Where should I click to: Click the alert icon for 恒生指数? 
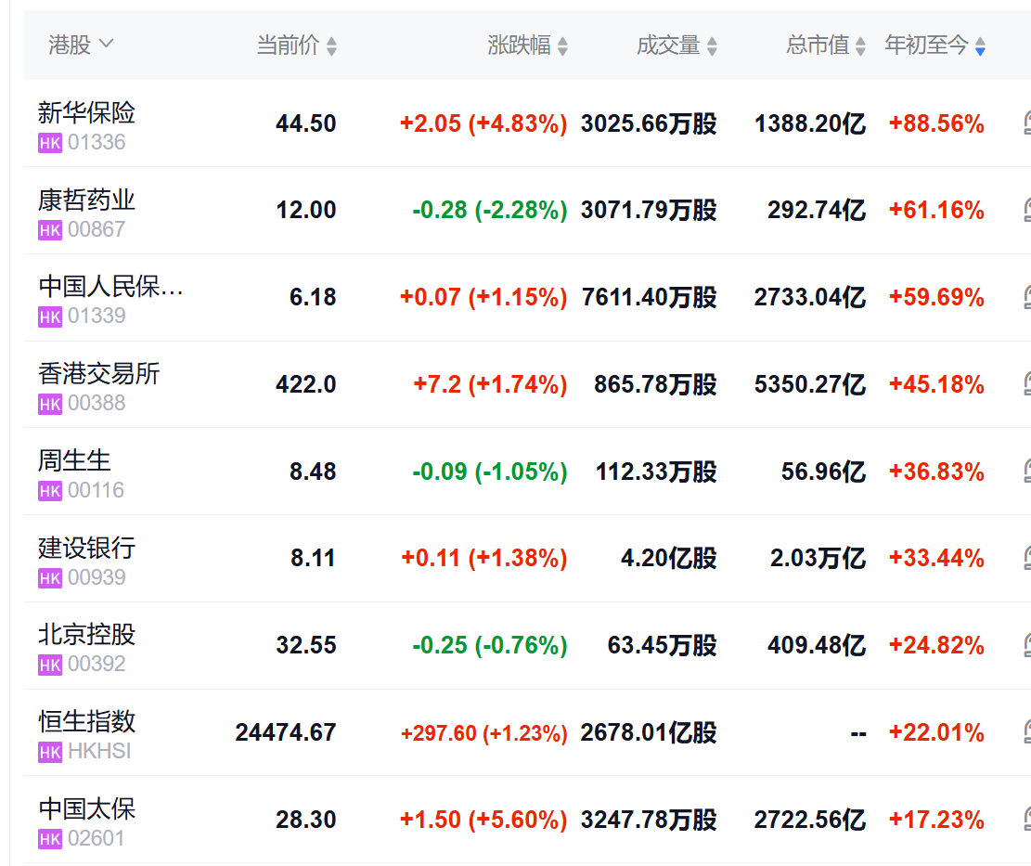[x=1026, y=732]
